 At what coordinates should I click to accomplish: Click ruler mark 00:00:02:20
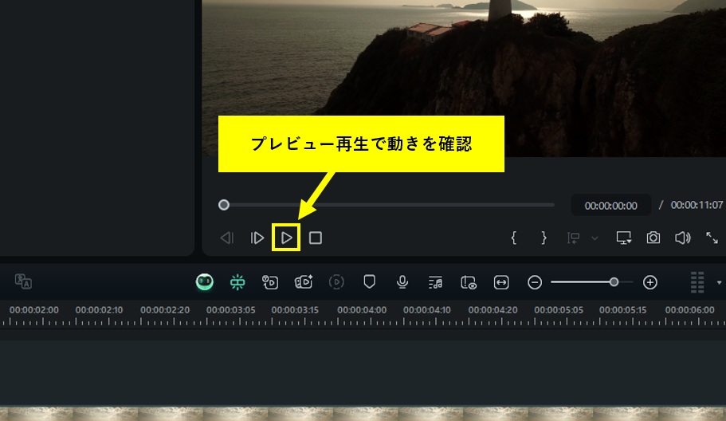(x=165, y=310)
